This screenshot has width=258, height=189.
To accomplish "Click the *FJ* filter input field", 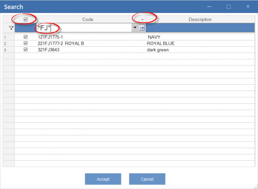I will point(84,28).
